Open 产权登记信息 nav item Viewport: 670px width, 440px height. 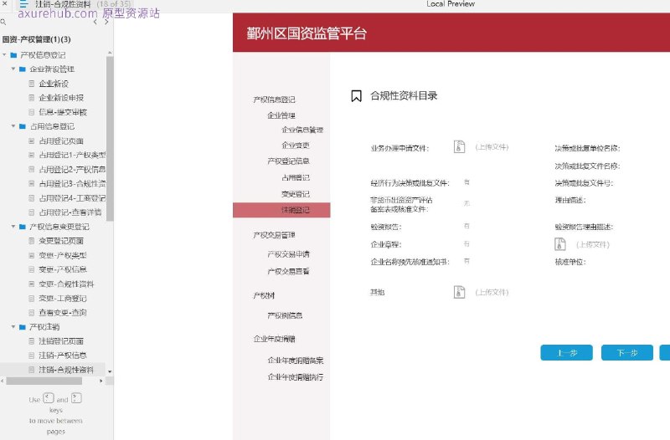(288, 161)
